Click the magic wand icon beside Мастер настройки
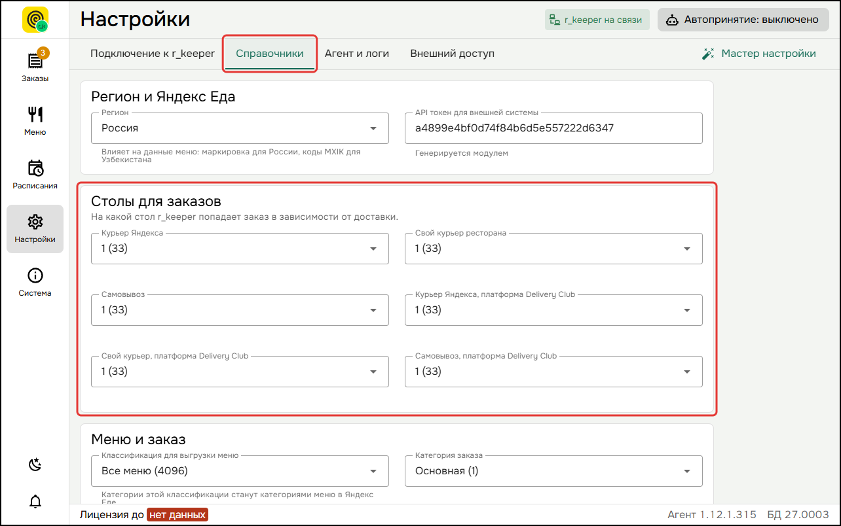This screenshot has width=841, height=526. click(x=708, y=54)
